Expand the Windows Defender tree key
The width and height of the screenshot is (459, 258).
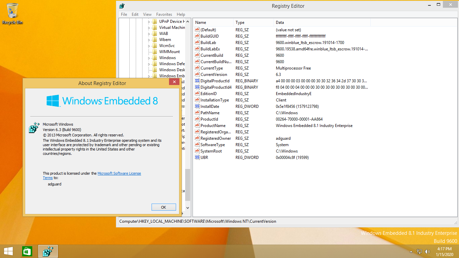pos(149,64)
